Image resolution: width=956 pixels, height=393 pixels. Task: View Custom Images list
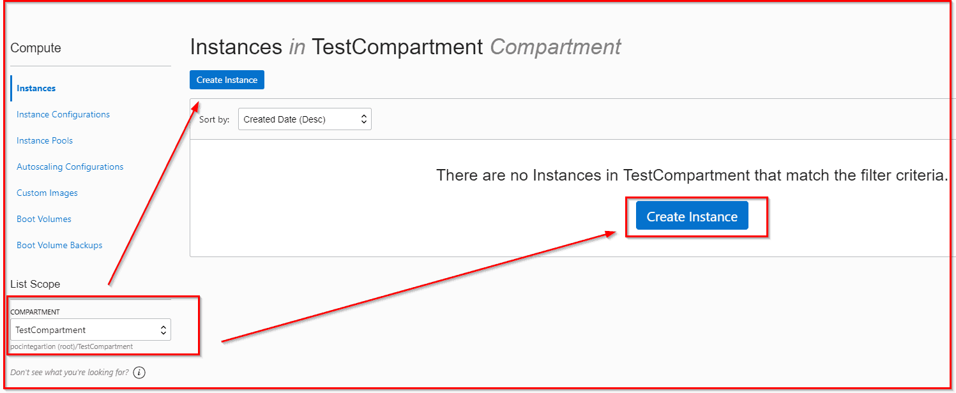pyautogui.click(x=47, y=193)
